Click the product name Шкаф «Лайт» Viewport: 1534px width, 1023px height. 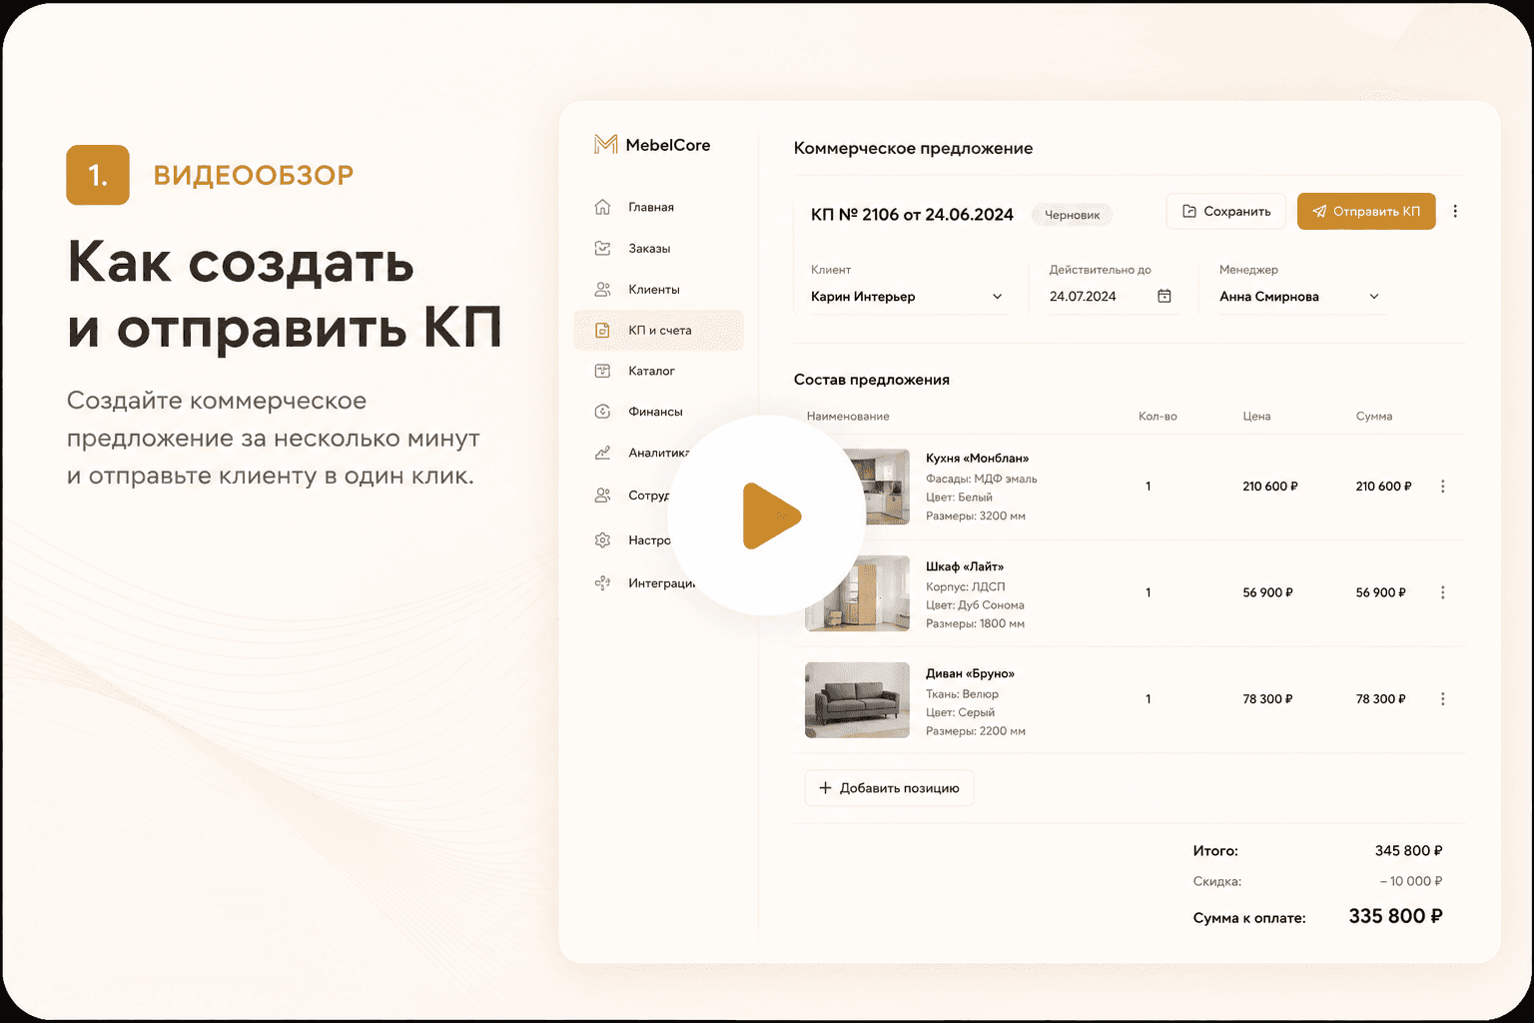click(x=965, y=566)
